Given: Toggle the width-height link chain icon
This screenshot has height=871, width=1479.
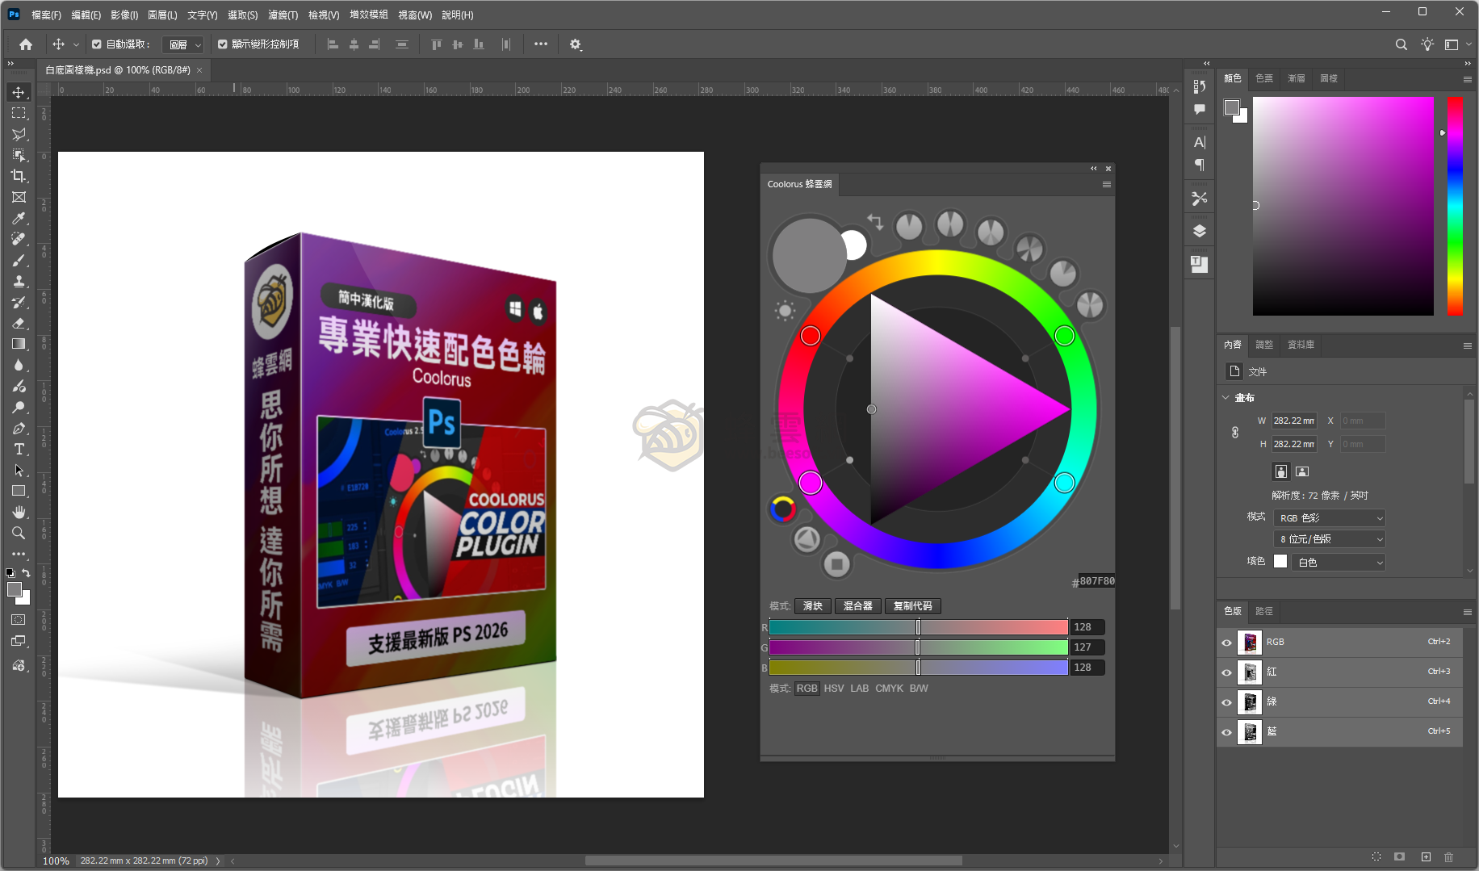Looking at the screenshot, I should pyautogui.click(x=1235, y=433).
